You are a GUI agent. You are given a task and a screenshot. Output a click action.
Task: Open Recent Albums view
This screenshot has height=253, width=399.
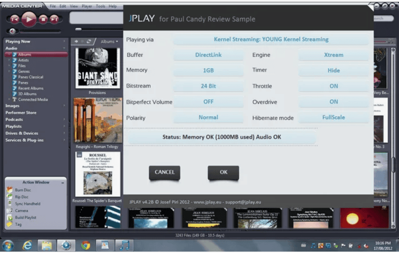point(31,88)
